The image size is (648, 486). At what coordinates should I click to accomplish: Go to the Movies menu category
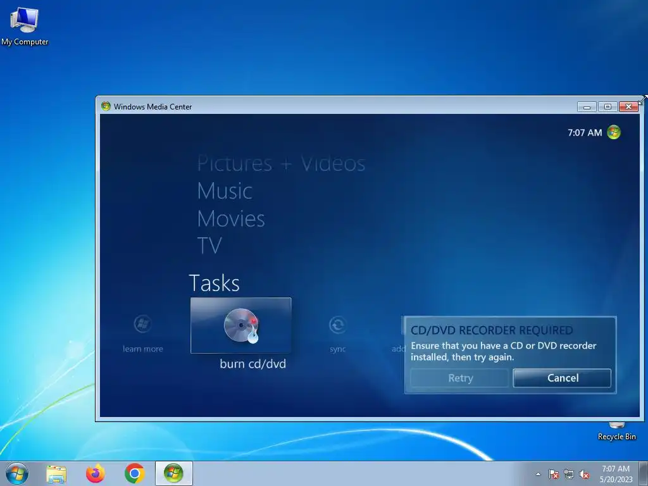231,218
